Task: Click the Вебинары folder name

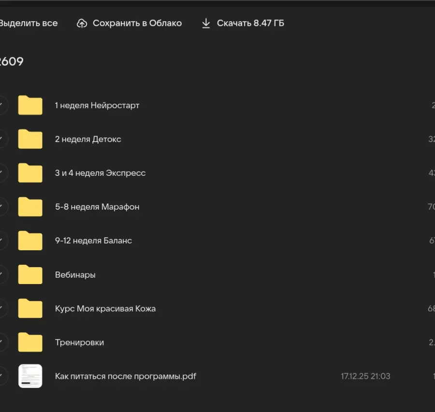Action: coord(75,275)
